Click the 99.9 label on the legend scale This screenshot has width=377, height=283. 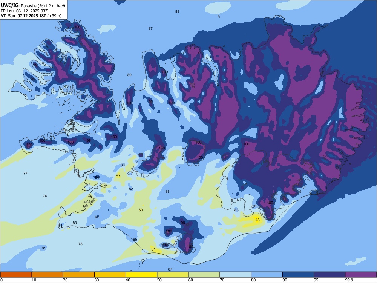tap(349, 280)
